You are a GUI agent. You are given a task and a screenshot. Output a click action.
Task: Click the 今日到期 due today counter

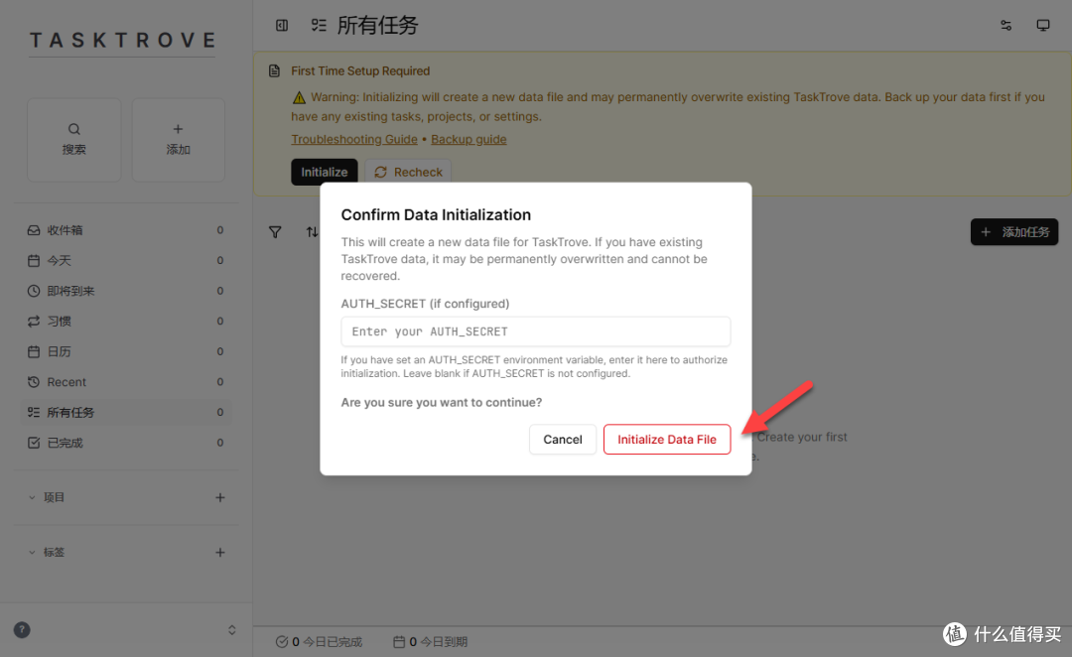(x=430, y=641)
